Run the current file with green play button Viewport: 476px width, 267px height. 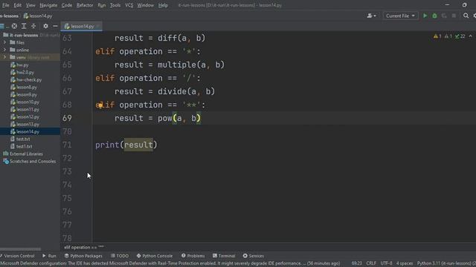click(425, 16)
